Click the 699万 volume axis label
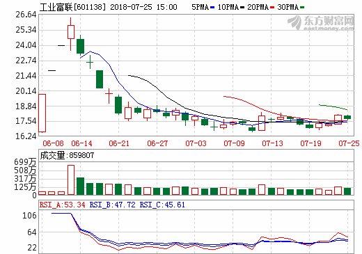The width and height of the screenshot is (362, 254). click(25, 162)
